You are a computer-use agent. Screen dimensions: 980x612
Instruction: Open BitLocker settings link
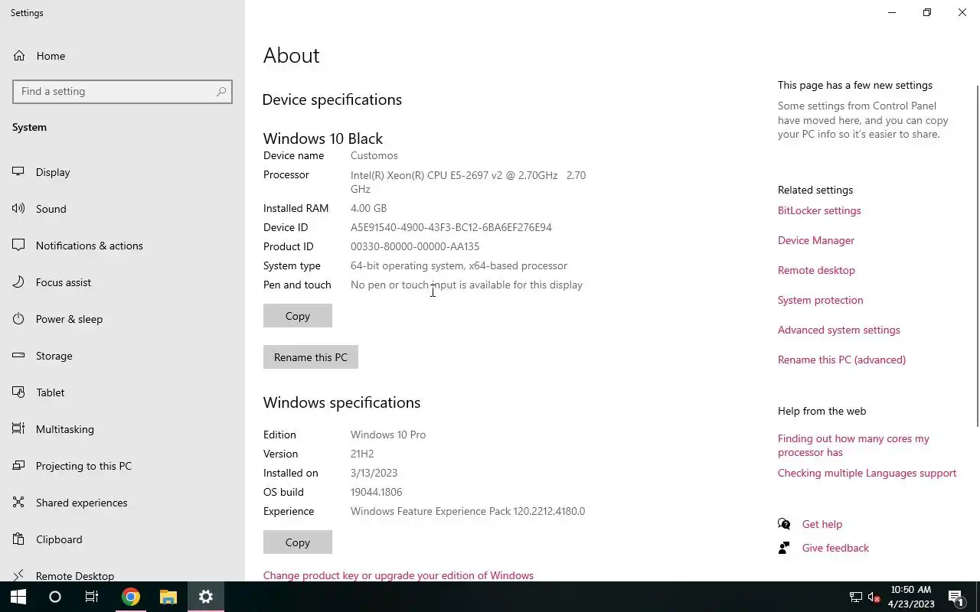(819, 210)
